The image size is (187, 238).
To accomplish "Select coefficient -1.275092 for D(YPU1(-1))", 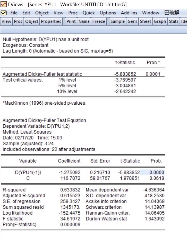I will 70,172.
